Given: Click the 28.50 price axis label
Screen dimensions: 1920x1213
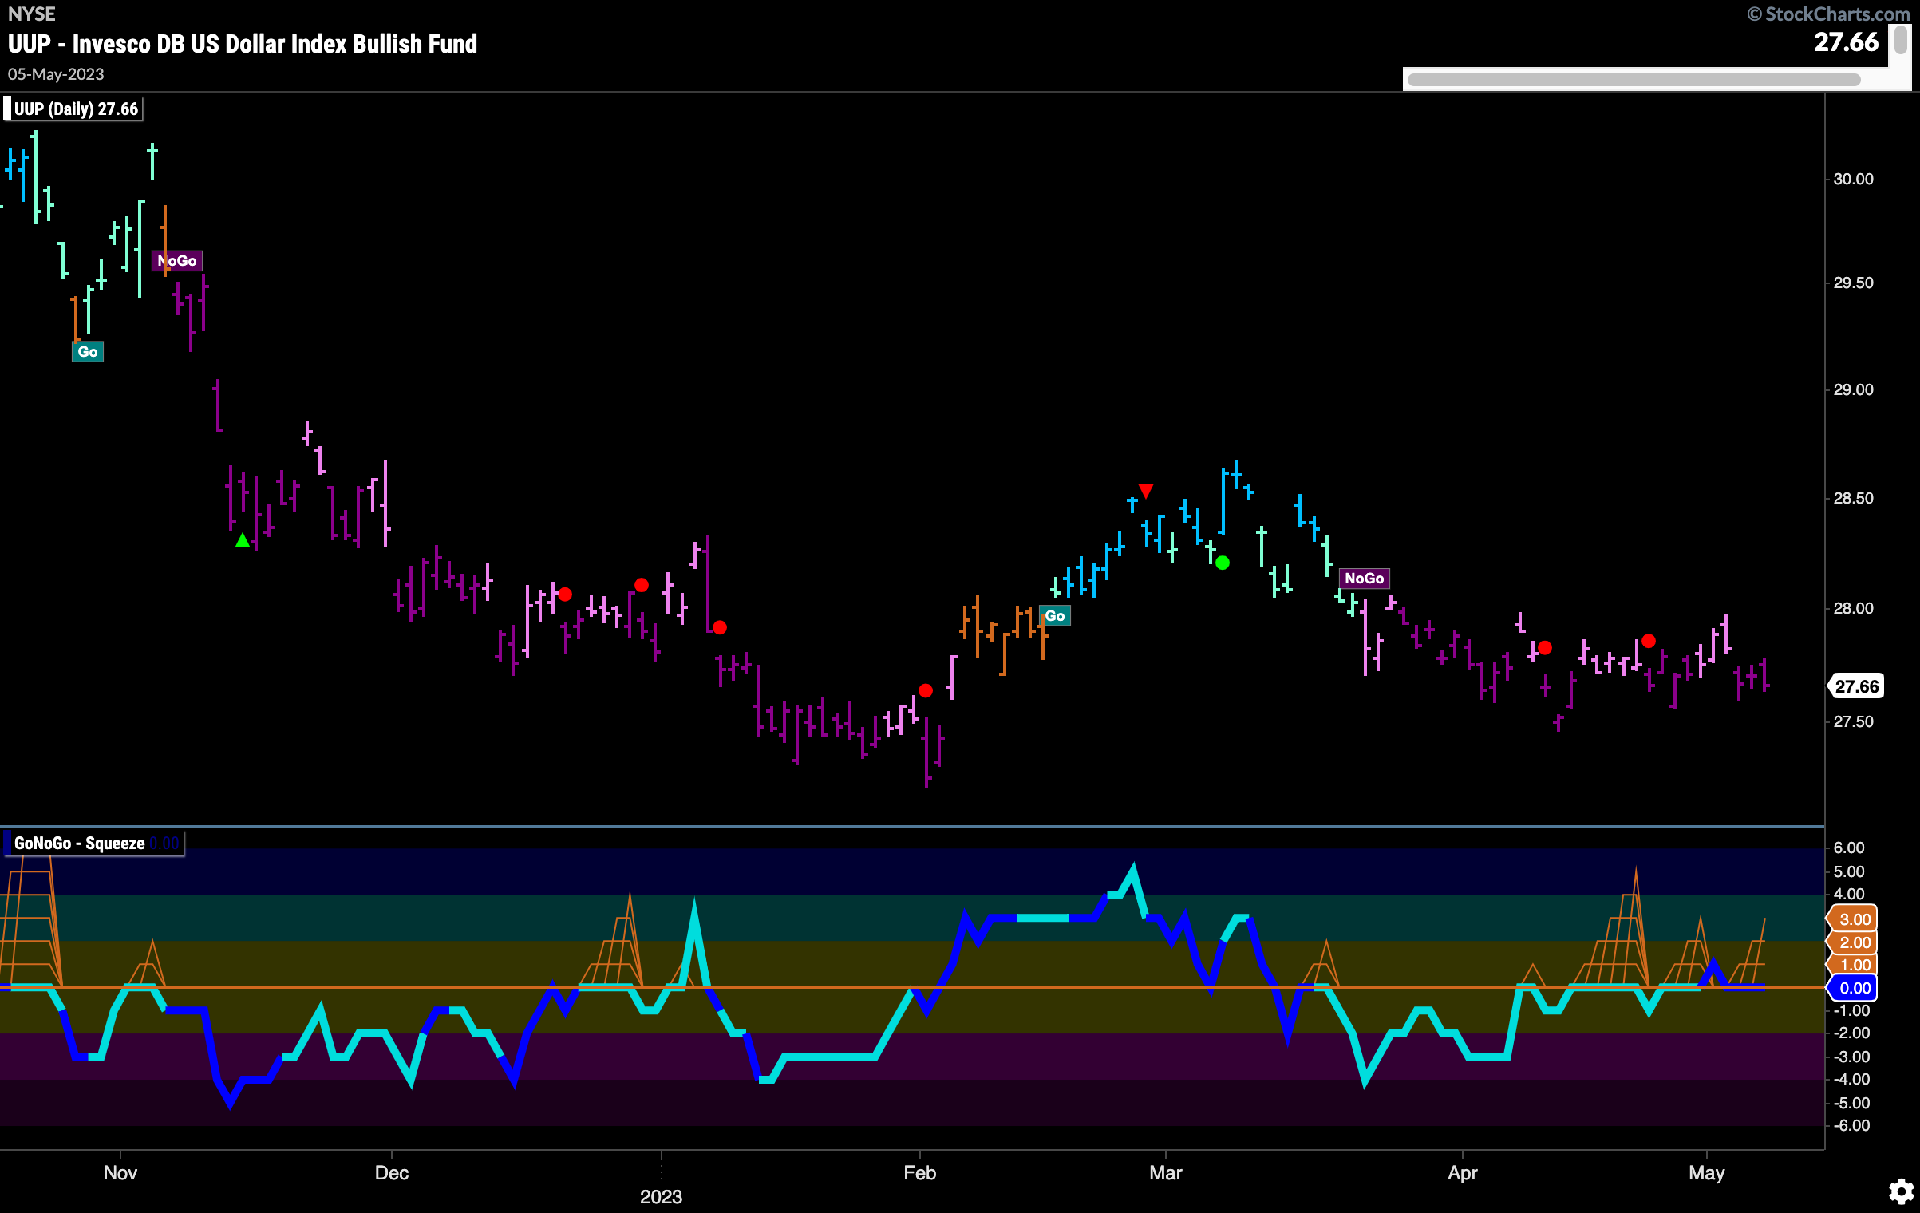Looking at the screenshot, I should click(x=1853, y=498).
